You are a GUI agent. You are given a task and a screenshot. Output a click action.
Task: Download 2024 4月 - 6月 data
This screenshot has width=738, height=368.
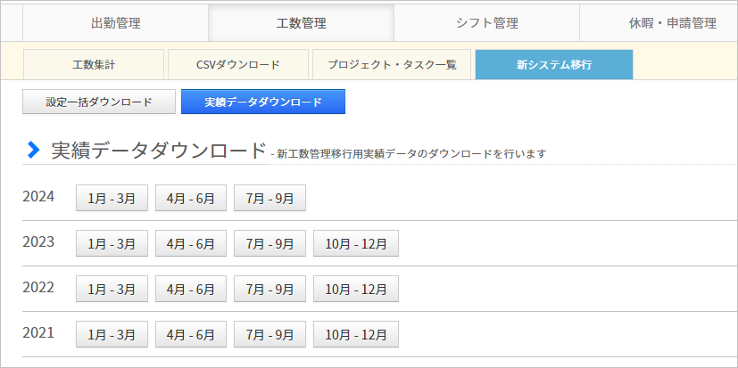click(x=191, y=198)
